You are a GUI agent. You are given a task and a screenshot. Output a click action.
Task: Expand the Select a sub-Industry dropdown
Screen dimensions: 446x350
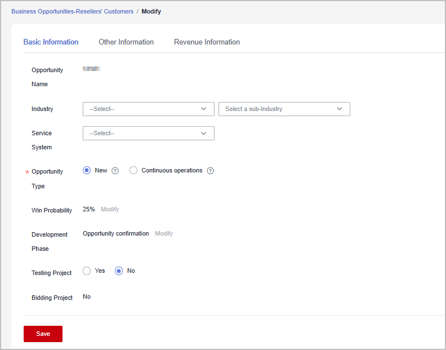coord(284,109)
